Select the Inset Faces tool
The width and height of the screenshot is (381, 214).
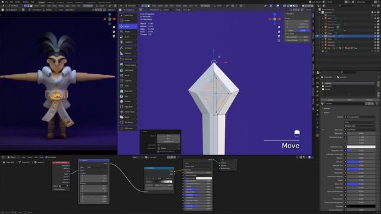click(x=128, y=70)
